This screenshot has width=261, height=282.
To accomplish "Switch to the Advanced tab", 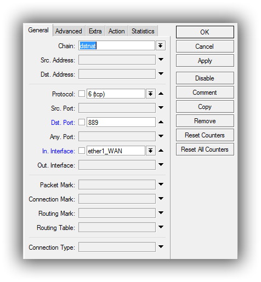I will tap(69, 31).
